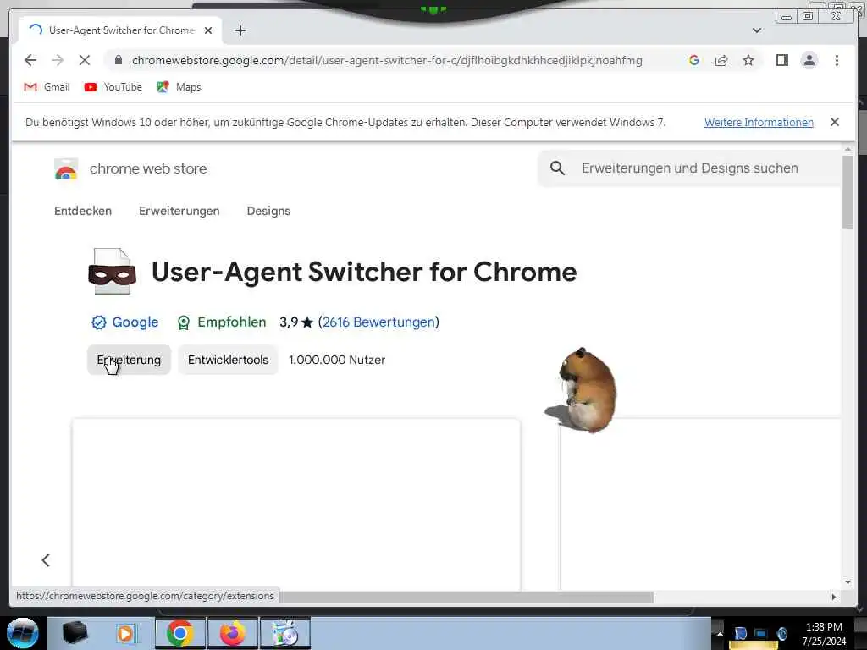This screenshot has width=867, height=650.
Task: Click the 1.000.000 Nutzer text
Action: [337, 360]
